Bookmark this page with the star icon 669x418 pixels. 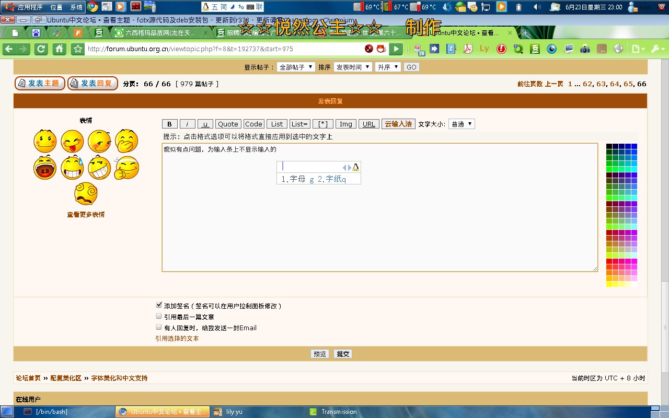coord(78,49)
